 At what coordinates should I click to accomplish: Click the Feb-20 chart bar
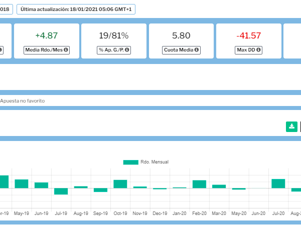pos(199,184)
